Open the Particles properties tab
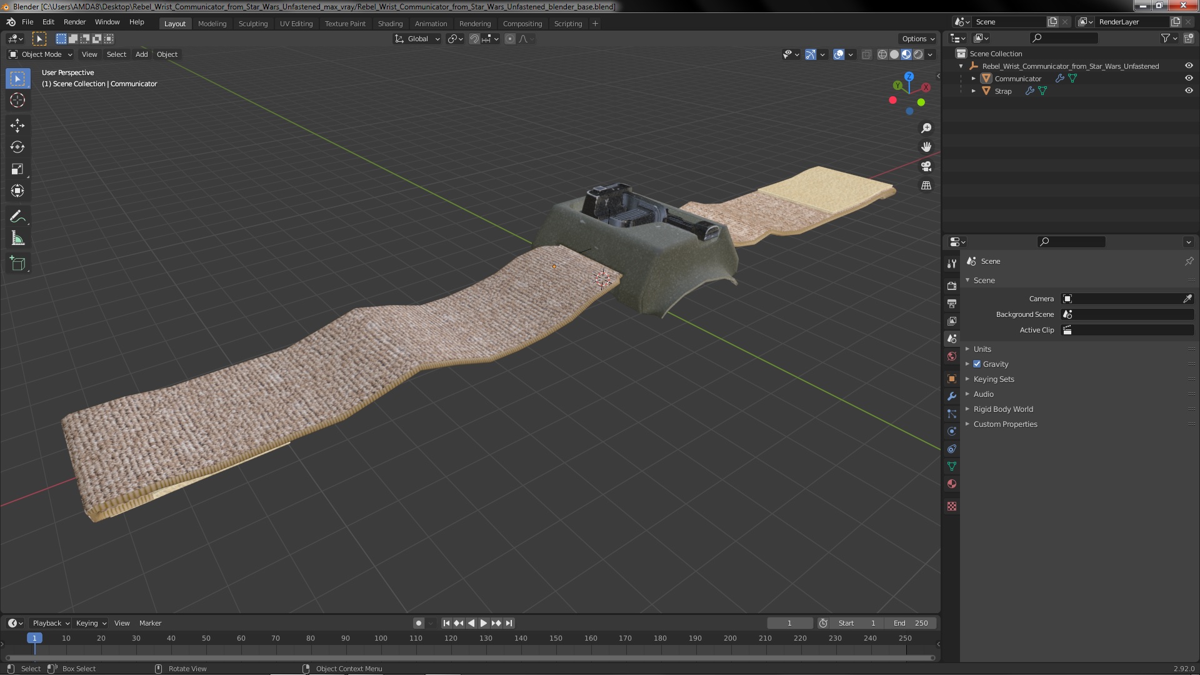This screenshot has height=675, width=1200. pyautogui.click(x=952, y=414)
